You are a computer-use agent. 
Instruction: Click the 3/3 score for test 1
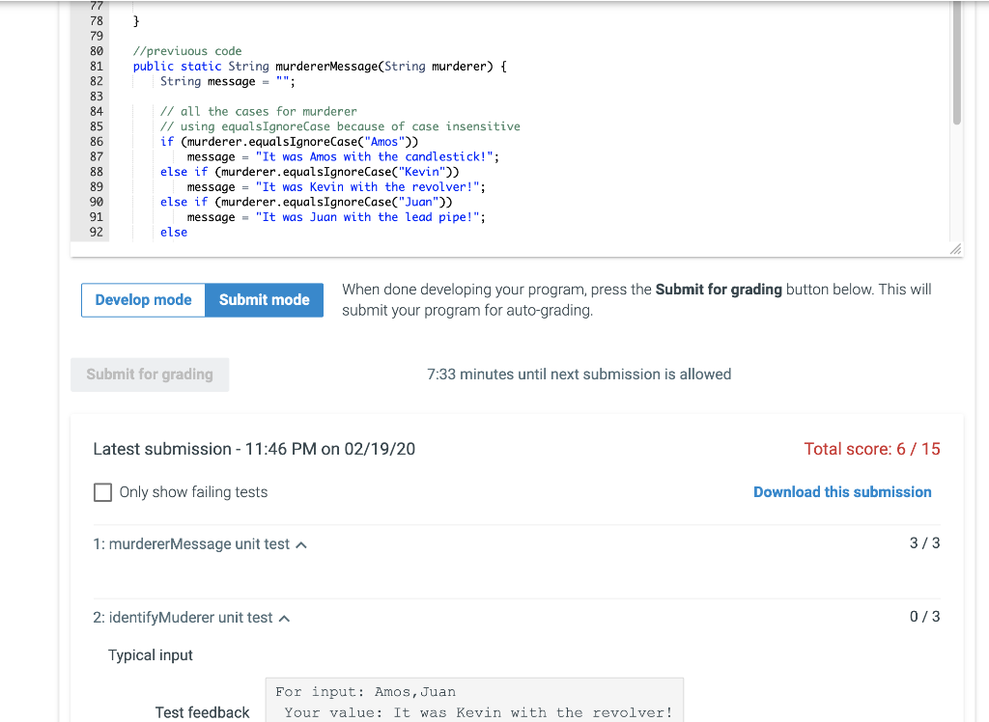coord(922,543)
